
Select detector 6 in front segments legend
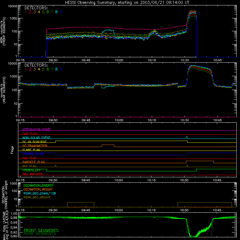point(48,12)
